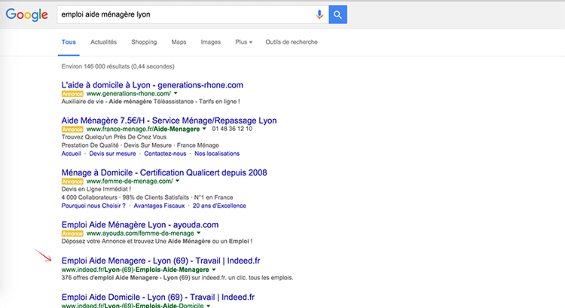Open the 'Avantages Fiscaux' sitelink

[159, 206]
